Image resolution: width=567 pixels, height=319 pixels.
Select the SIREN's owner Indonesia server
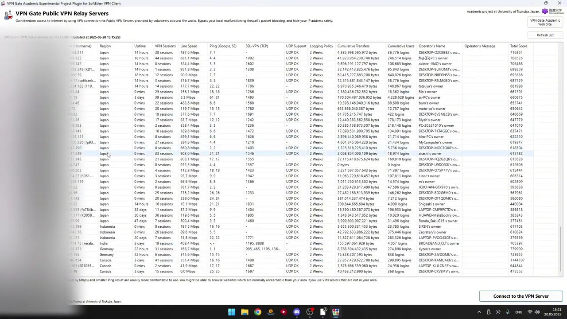pos(301,226)
